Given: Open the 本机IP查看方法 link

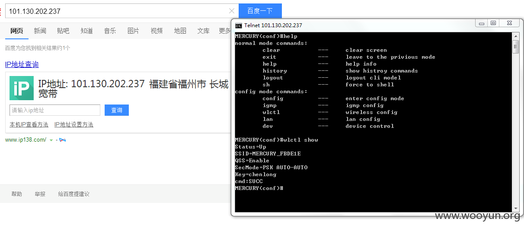Looking at the screenshot, I should click(29, 124).
